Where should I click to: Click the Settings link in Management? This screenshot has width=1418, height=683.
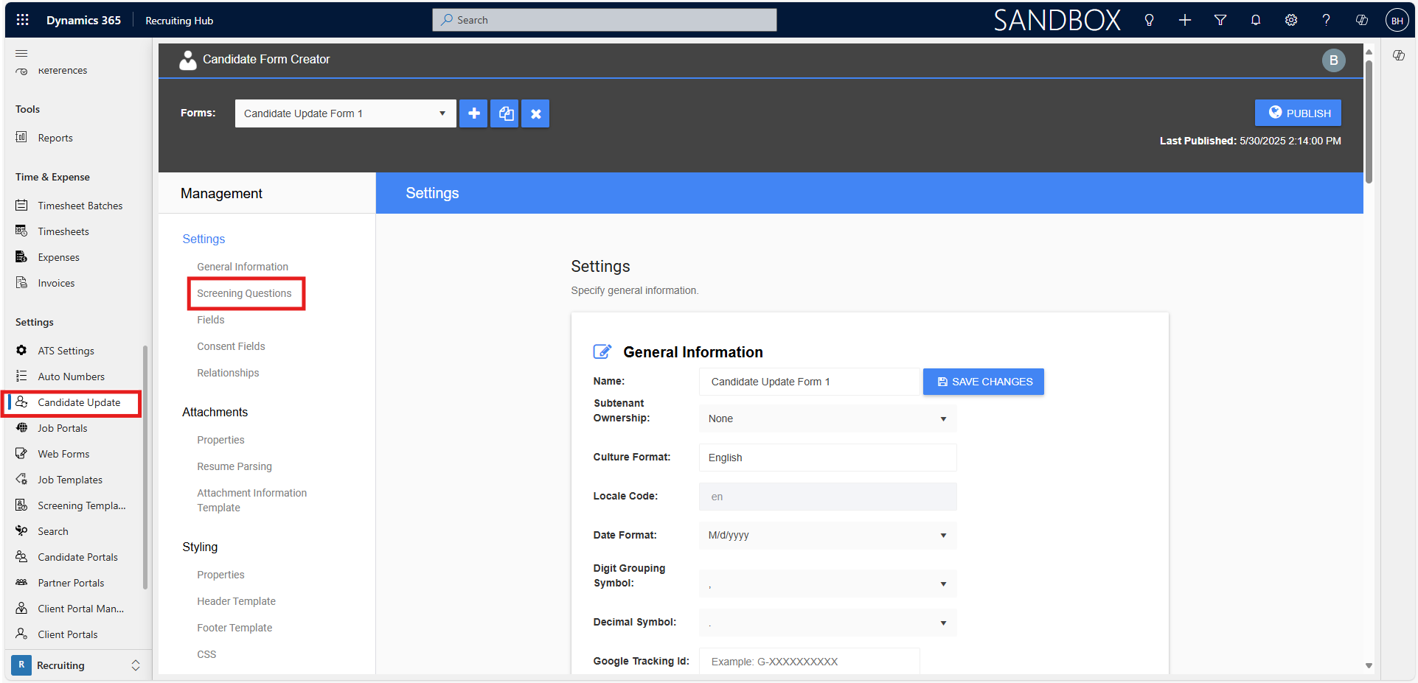tap(204, 239)
